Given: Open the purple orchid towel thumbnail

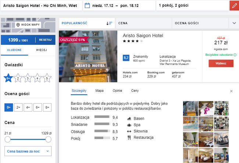Looking at the screenshot, I should [x=206, y=109].
